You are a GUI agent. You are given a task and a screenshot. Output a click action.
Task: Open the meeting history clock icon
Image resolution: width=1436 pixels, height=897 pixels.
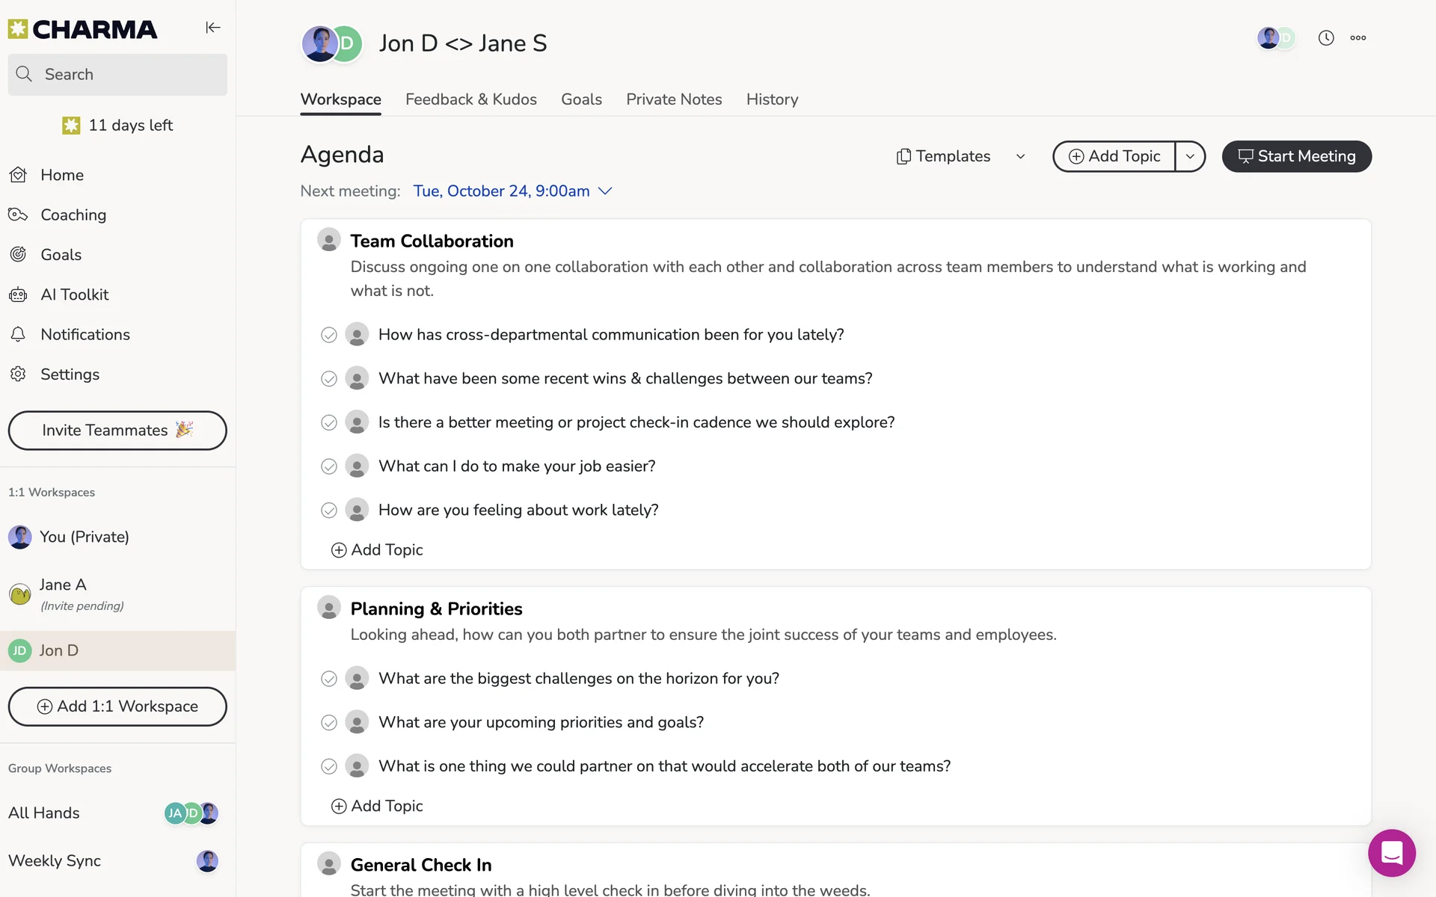coord(1326,38)
